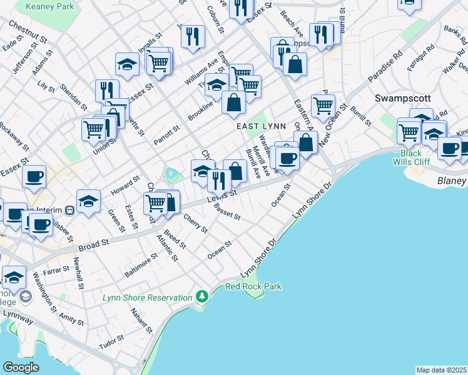
Task: Open the Google logo link
Action: click(x=21, y=367)
